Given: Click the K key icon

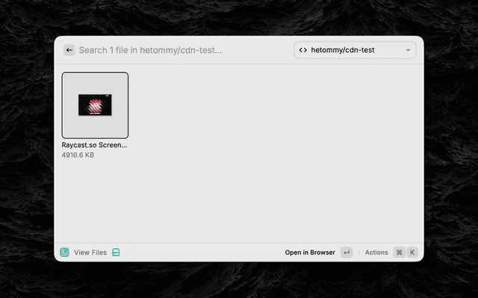Looking at the screenshot, I should pos(412,253).
